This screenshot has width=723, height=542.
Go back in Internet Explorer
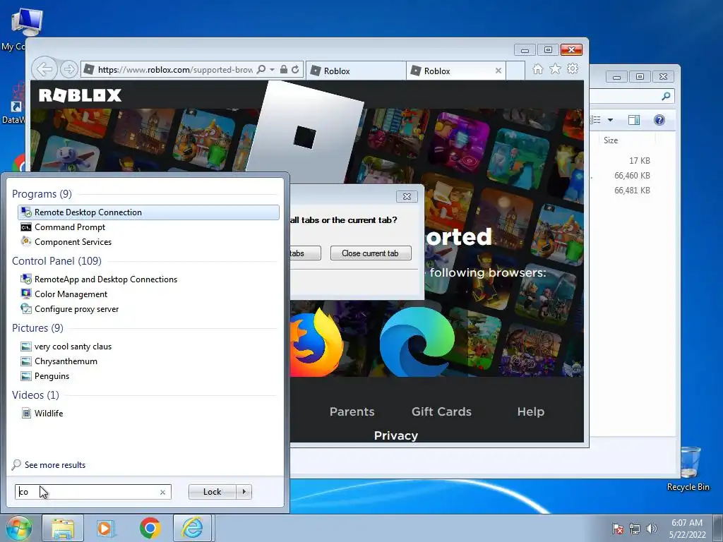[x=44, y=70]
